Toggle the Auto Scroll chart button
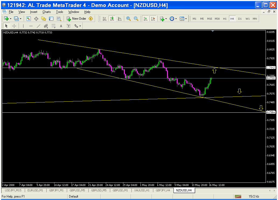This screenshot has width=278, height=200. point(145,19)
